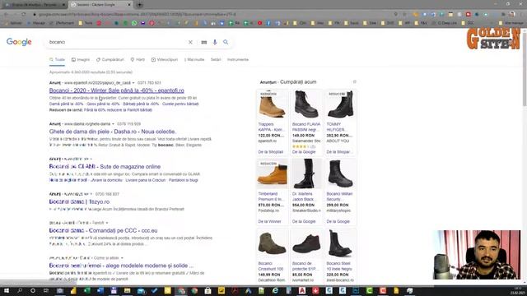Open the Geox până la -60% sitelink
This screenshot has height=296, width=527.
click(102, 104)
